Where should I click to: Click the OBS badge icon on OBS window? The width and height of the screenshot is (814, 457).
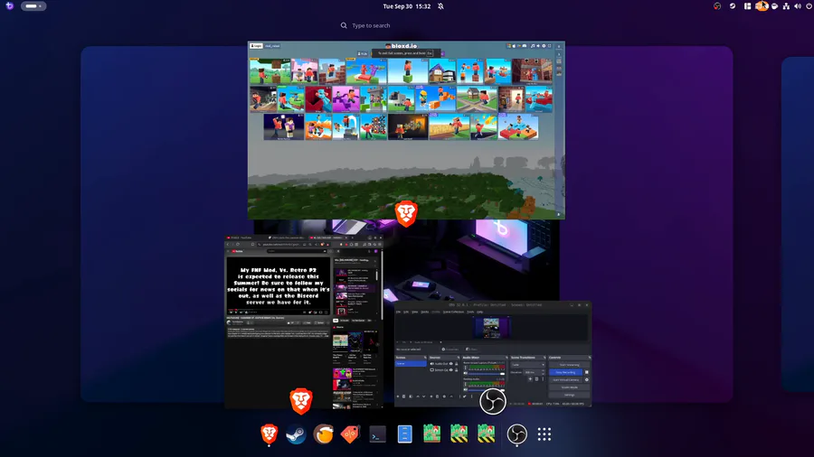(493, 401)
